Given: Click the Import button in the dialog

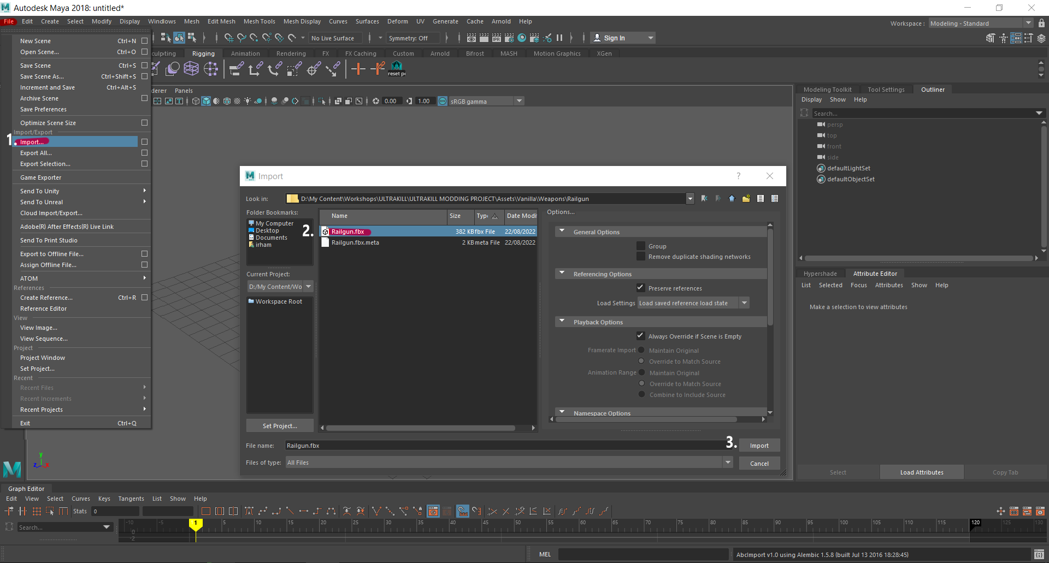Looking at the screenshot, I should coord(759,446).
